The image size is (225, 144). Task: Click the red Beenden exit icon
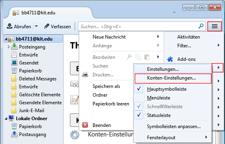click(85, 125)
